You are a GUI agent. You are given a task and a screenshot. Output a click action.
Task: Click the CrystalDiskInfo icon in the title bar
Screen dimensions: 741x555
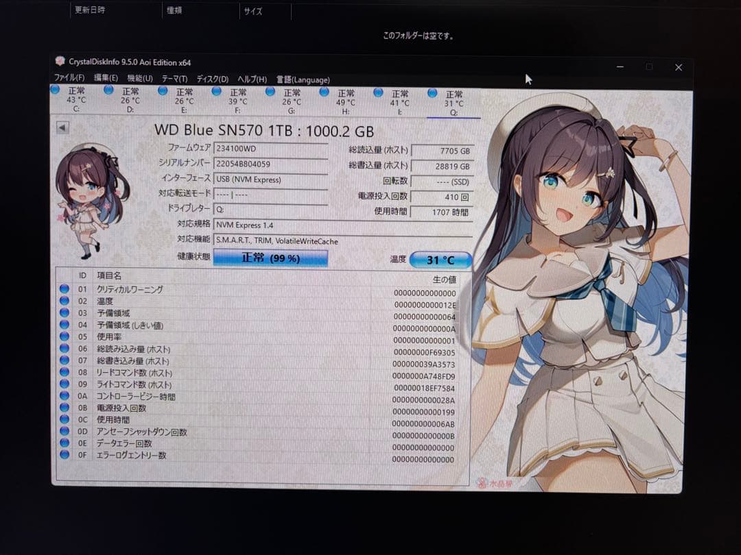[x=59, y=62]
